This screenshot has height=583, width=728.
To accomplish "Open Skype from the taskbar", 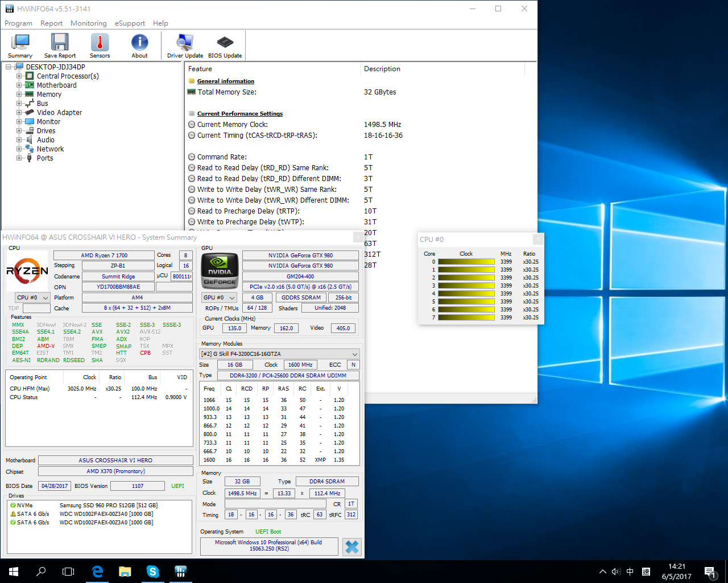I will pyautogui.click(x=153, y=572).
